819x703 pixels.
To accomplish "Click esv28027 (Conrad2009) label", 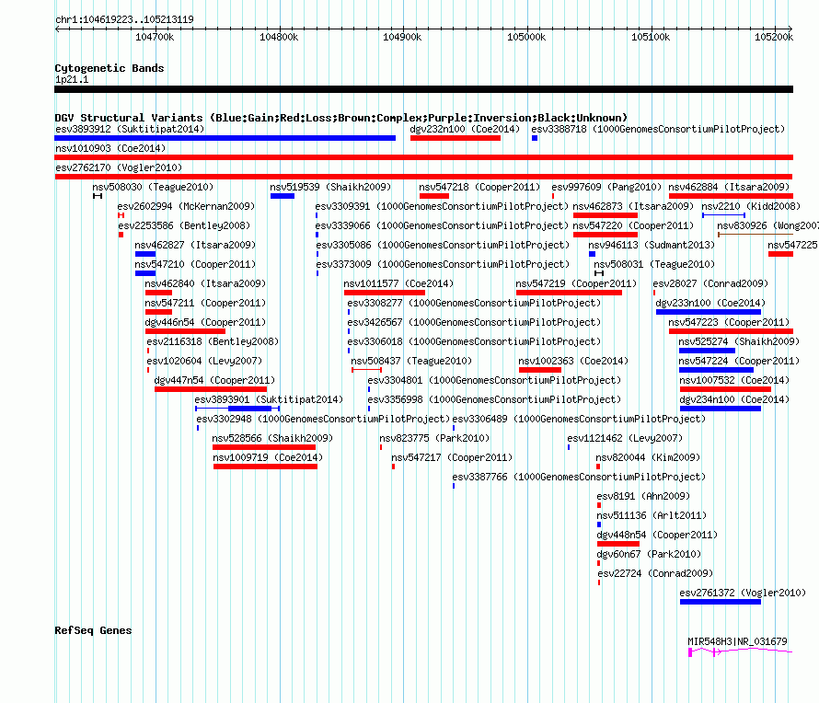I will [x=710, y=283].
